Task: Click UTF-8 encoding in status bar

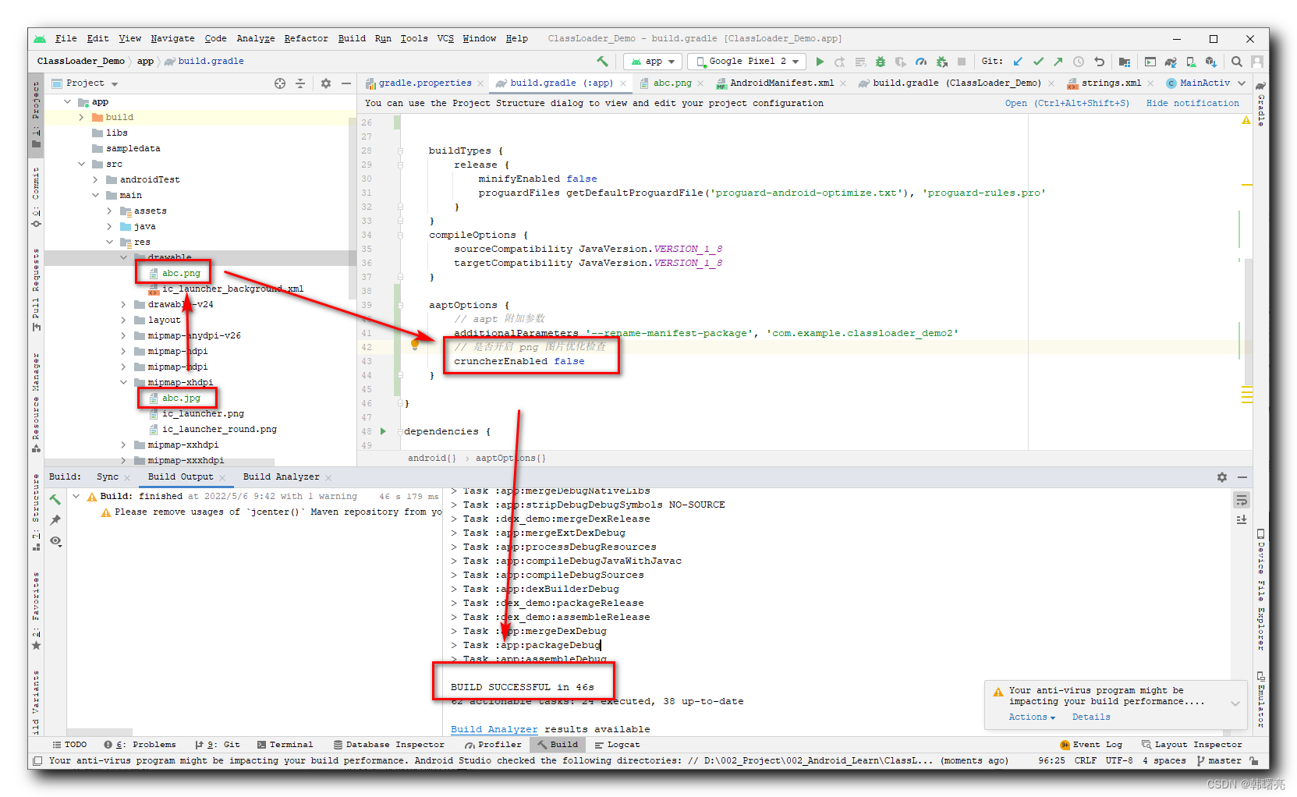Action: (x=1118, y=760)
